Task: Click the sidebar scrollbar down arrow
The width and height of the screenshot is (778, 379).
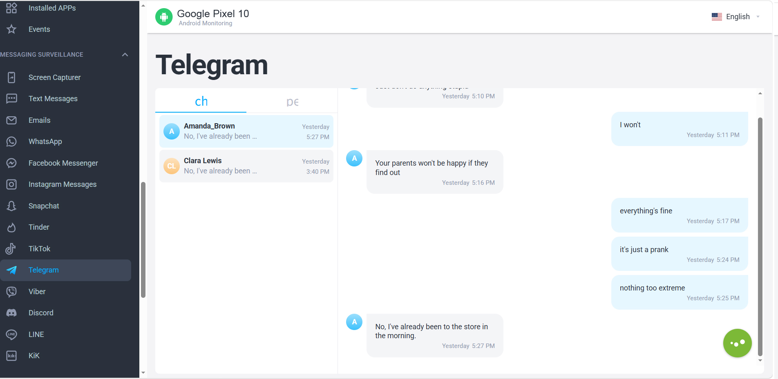Action: (143, 372)
